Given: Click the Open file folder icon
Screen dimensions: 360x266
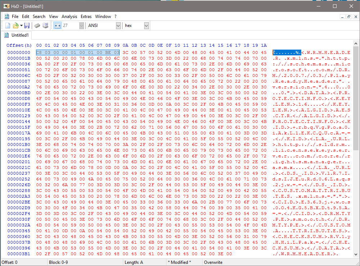Looking at the screenshot, I should click(x=15, y=26).
